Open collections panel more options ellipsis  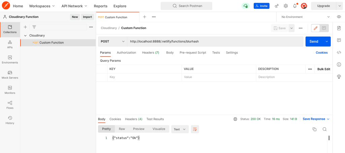pos(91,27)
